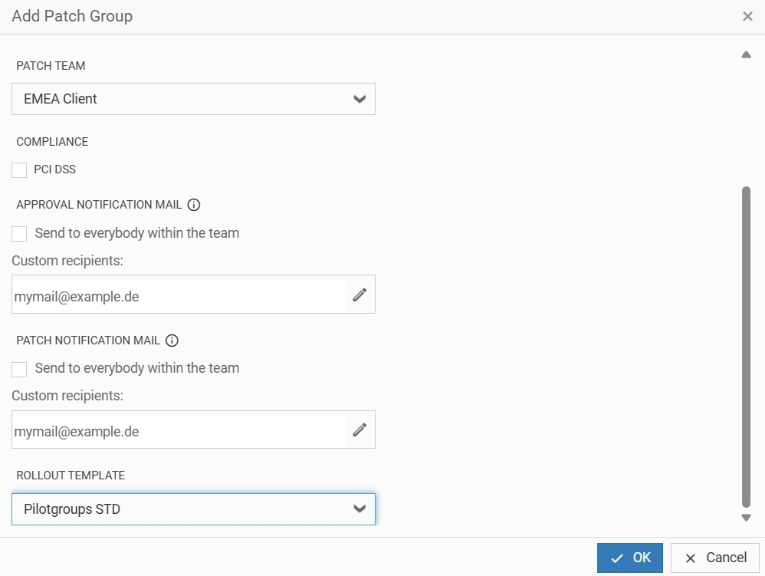The width and height of the screenshot is (765, 576).
Task: Click the chevron arrow on EMEA Client
Action: (360, 99)
